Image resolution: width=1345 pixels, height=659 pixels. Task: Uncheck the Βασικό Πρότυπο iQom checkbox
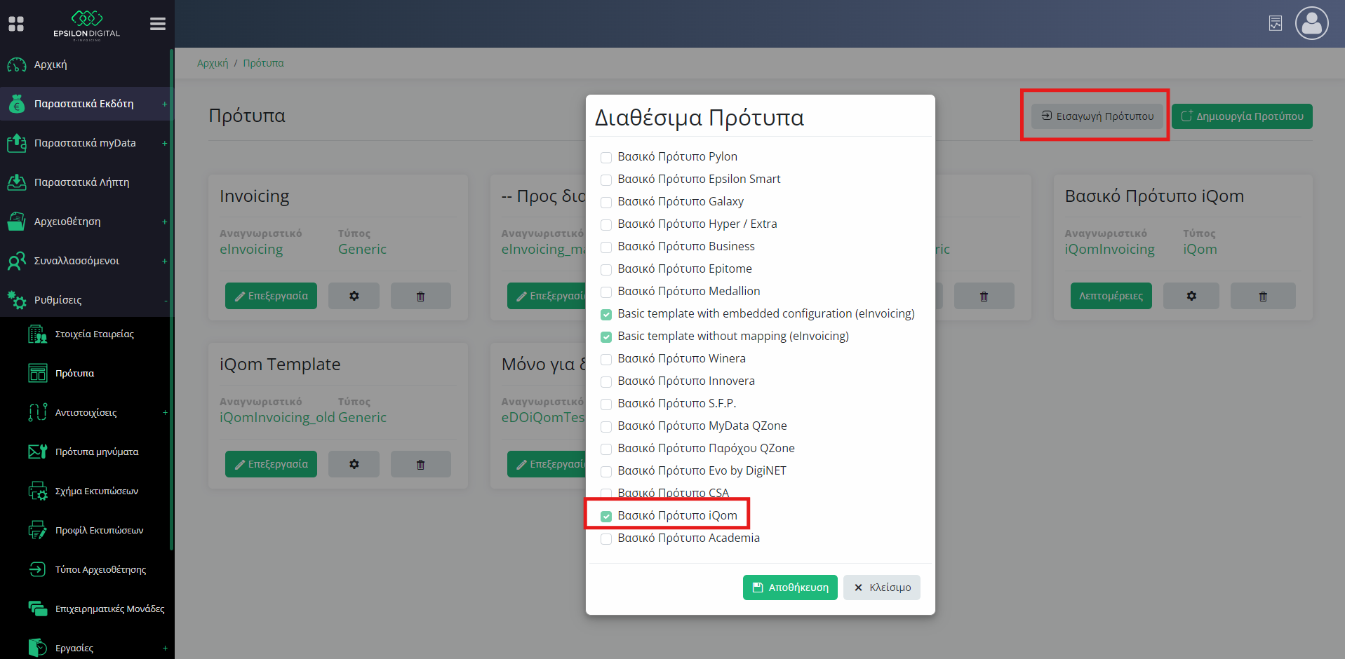point(606,516)
